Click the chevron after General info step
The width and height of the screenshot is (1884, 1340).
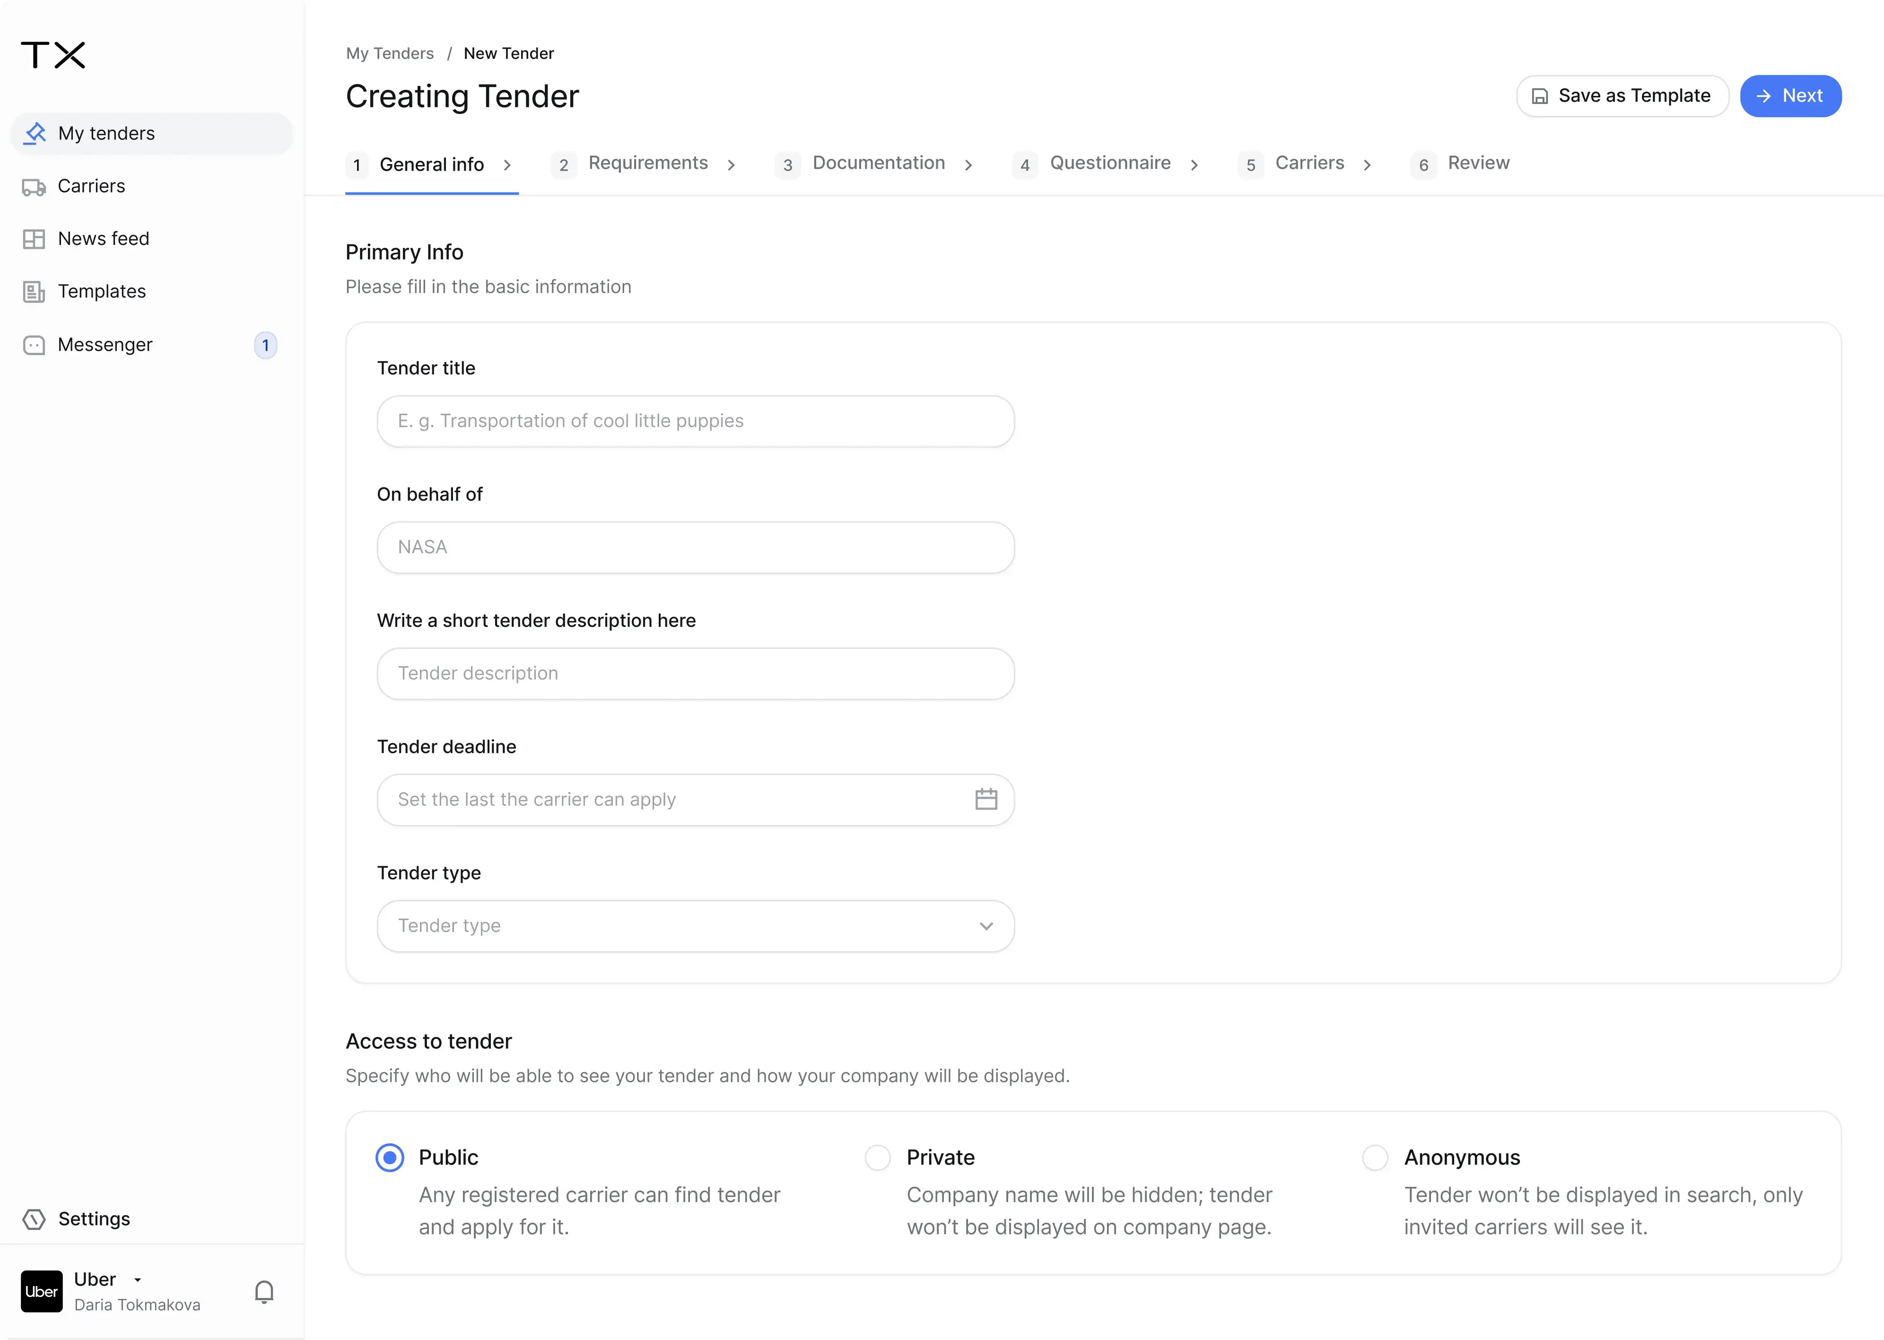(x=507, y=165)
